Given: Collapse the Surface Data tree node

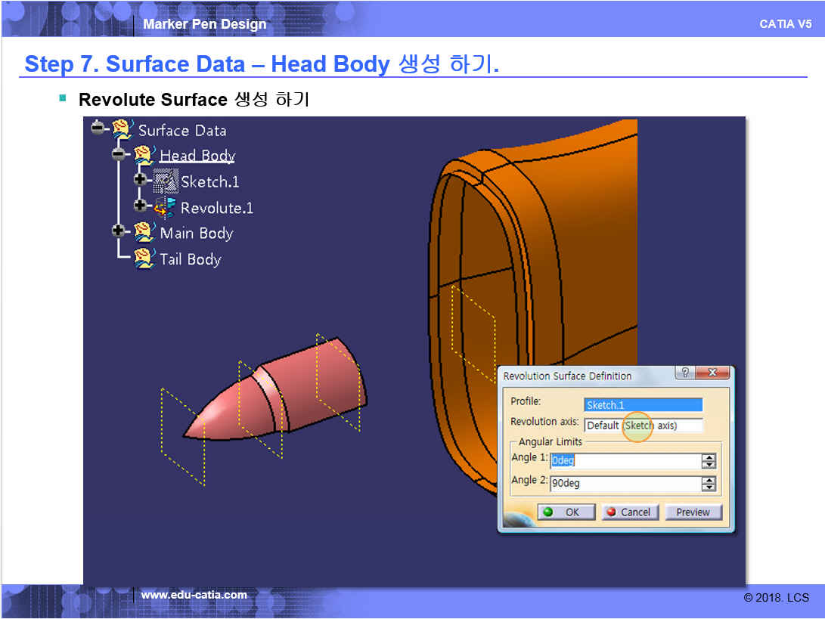Looking at the screenshot, I should (97, 128).
